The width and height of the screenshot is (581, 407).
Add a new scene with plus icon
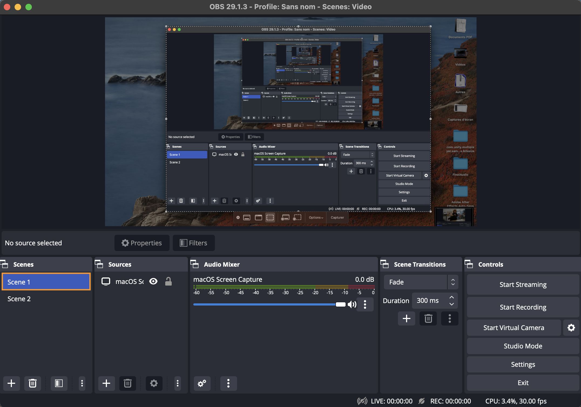(x=11, y=383)
